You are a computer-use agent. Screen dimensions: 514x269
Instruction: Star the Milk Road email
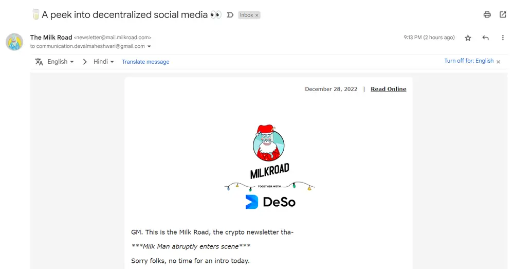click(x=468, y=38)
